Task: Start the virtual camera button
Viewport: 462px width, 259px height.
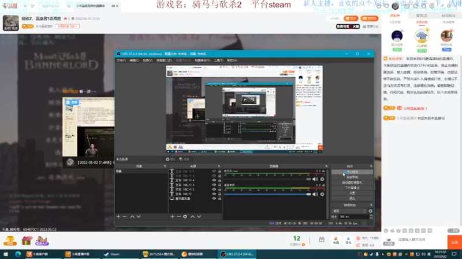Action: [x=352, y=182]
